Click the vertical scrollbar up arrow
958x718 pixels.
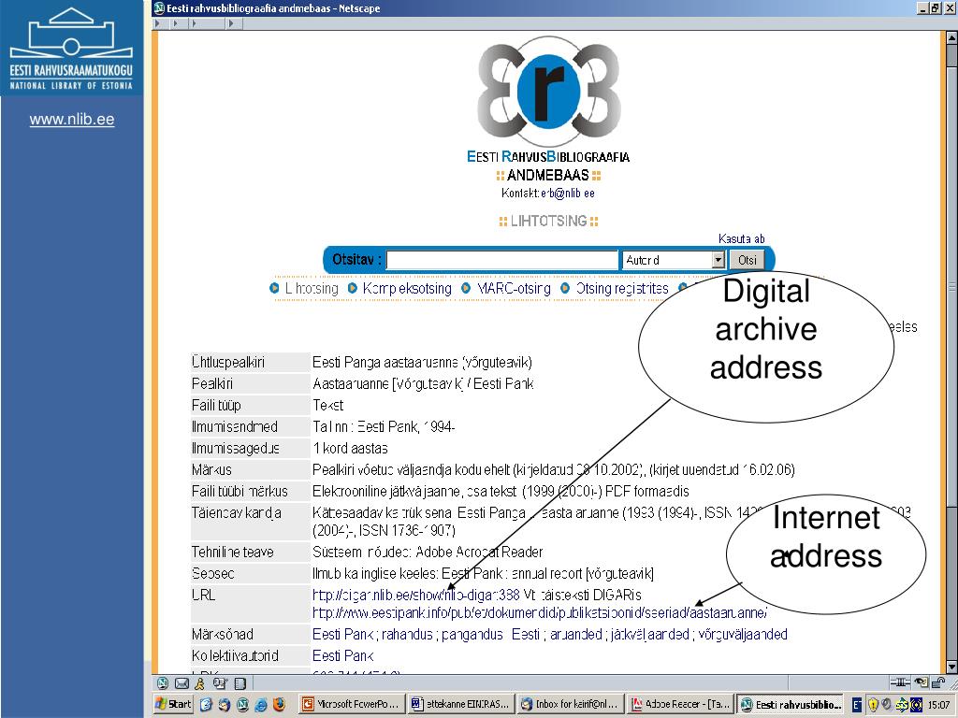[x=951, y=37]
